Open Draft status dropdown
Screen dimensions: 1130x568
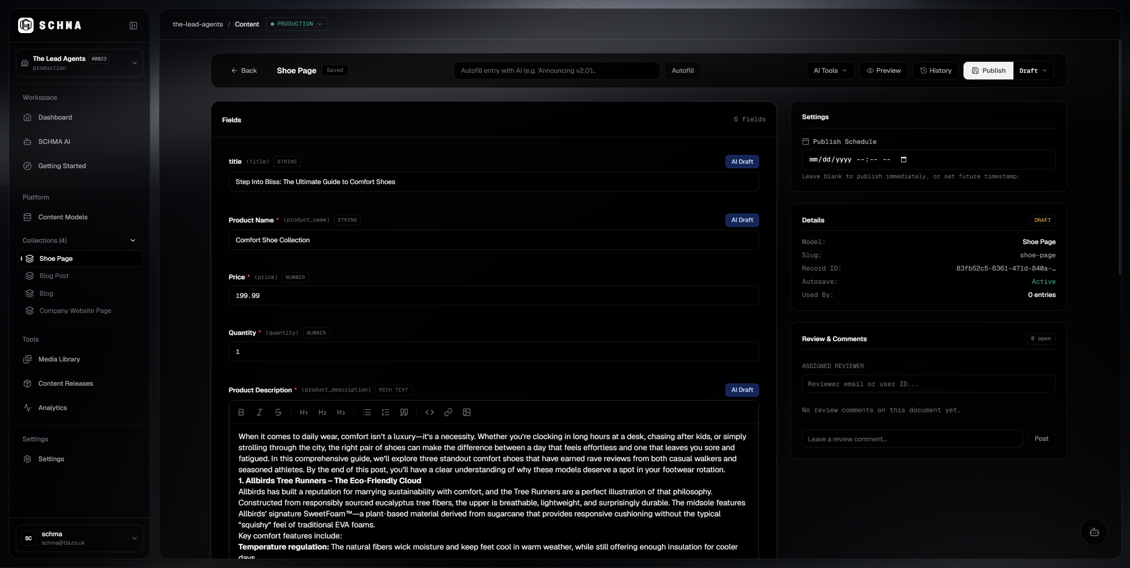[x=1033, y=71]
